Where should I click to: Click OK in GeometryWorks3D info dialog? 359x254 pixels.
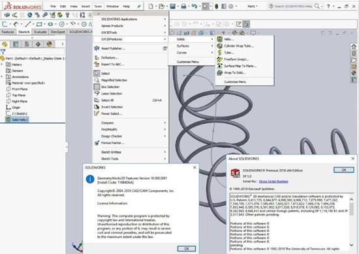(187, 249)
